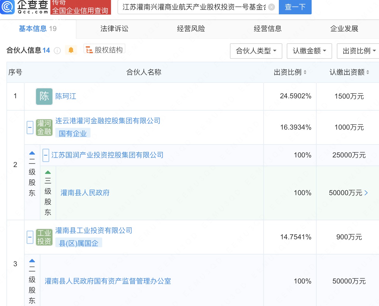
Task: Open the 认缴金额 filter dropdown
Action: [309, 51]
